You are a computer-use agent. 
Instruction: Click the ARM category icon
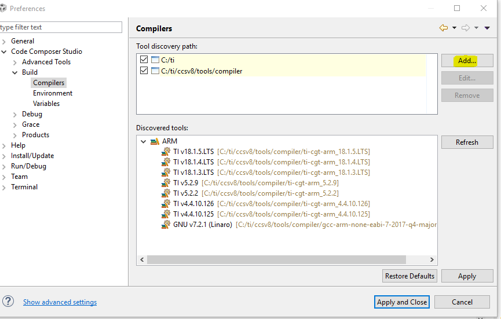point(155,141)
